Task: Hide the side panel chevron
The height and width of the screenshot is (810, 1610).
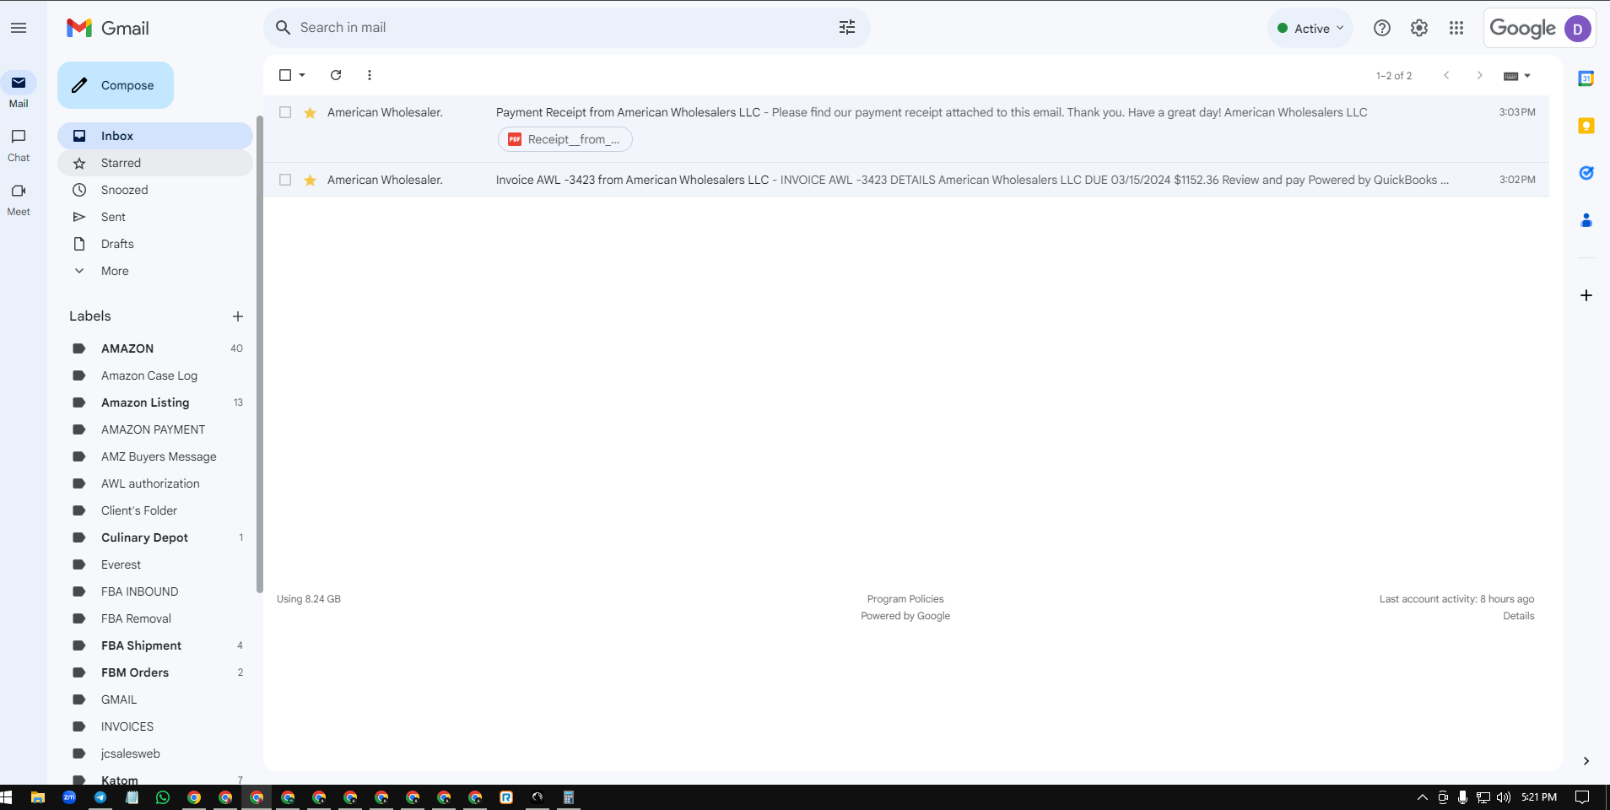Action: tap(1586, 761)
